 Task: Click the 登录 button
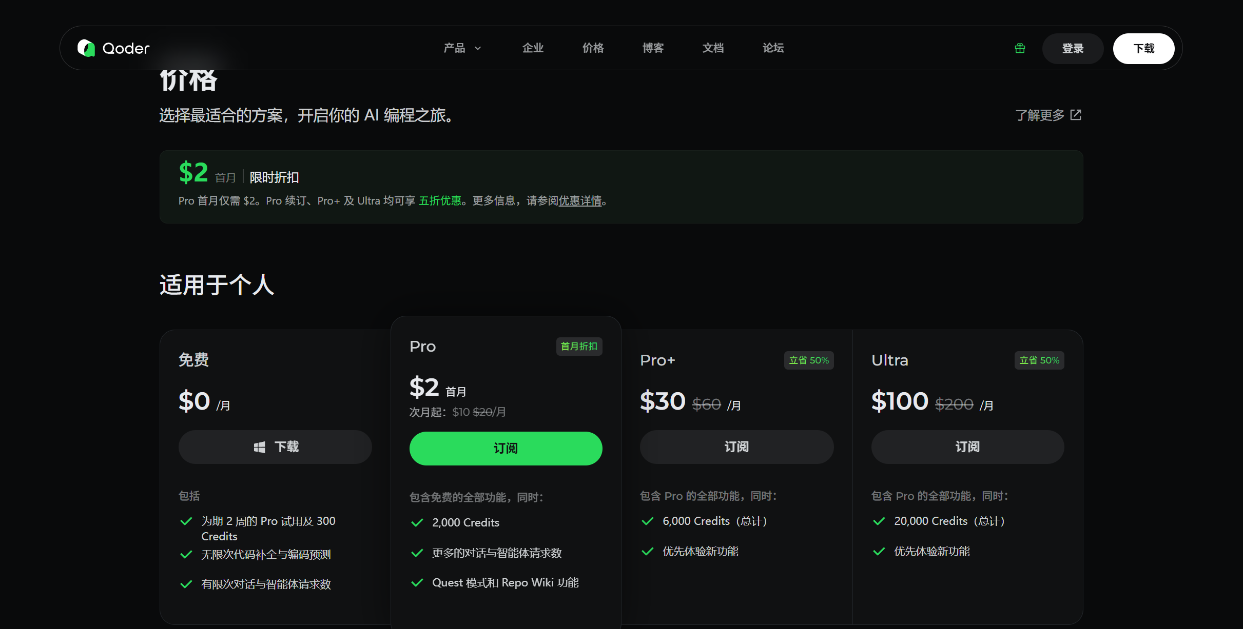(x=1073, y=48)
